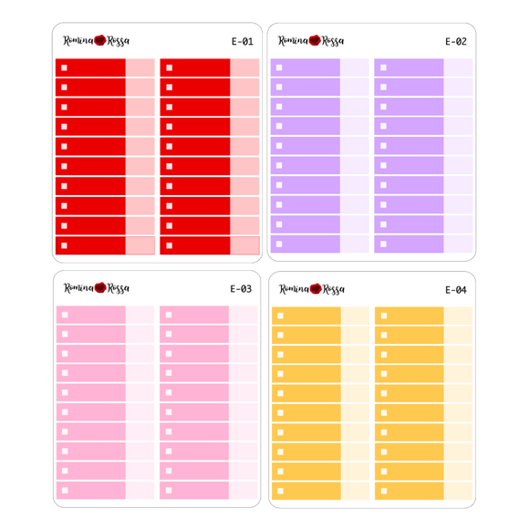Viewport: 529px width, 529px height.
Task: Select the E-02 sheet code label
Action: click(x=456, y=41)
